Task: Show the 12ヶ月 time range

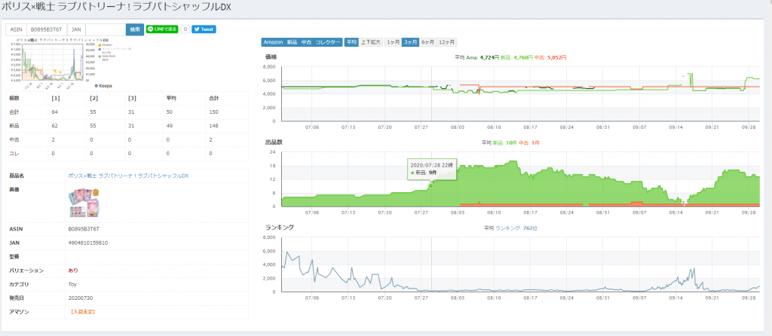Action: (x=447, y=42)
